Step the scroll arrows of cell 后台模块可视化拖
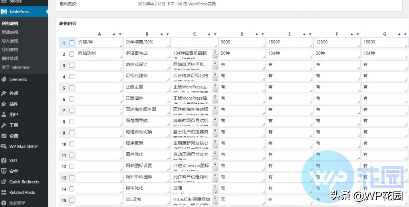The width and height of the screenshot is (409, 207). [x=215, y=74]
